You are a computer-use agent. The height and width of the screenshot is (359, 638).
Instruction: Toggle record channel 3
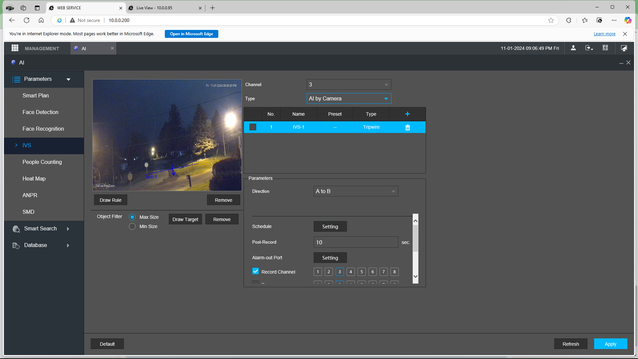340,272
